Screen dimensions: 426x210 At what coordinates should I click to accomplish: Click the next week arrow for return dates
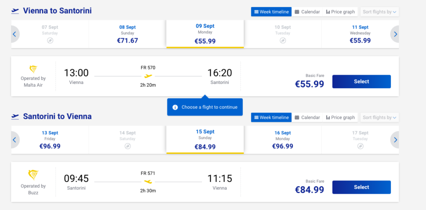click(395, 140)
